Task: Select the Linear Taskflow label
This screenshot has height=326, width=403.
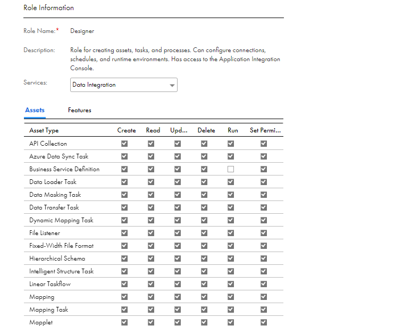Action: [x=50, y=284]
